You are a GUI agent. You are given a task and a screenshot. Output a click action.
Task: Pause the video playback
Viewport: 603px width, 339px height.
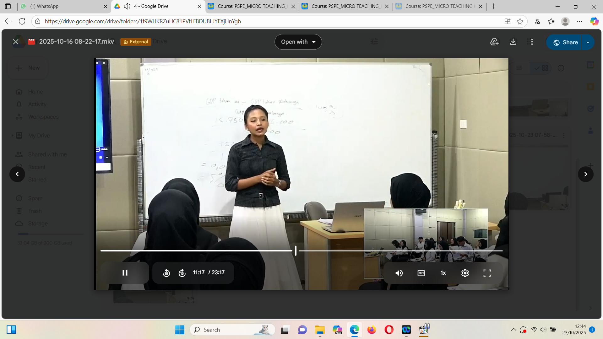(125, 273)
